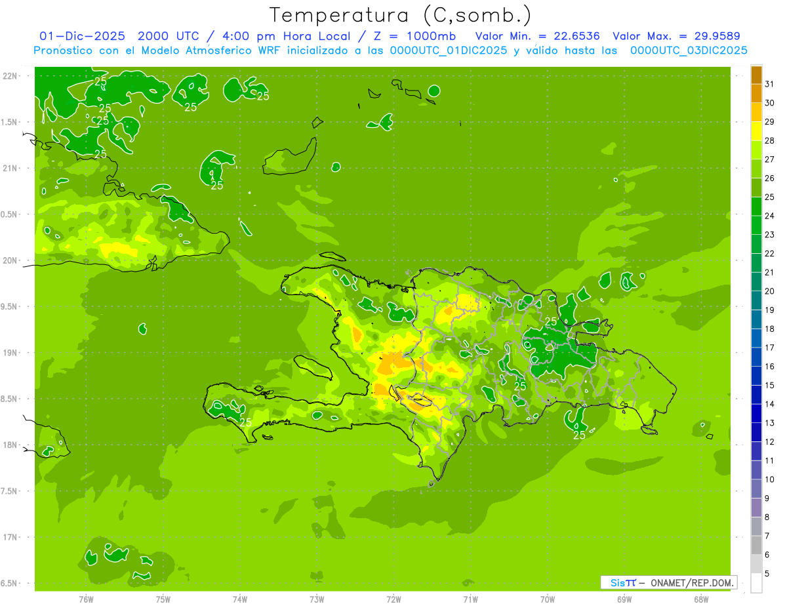
Task: Pick the dark blue legend swatch between 13 and 14
Action: (x=756, y=413)
